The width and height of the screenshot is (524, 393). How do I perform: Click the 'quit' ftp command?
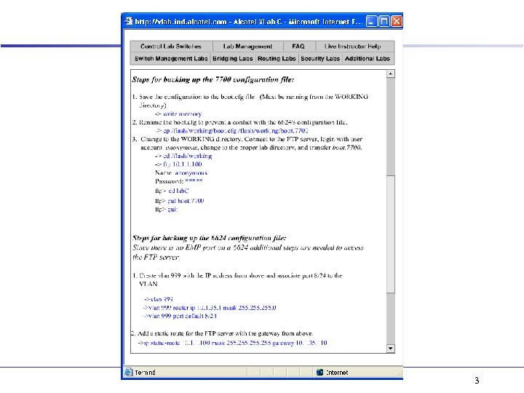pyautogui.click(x=172, y=210)
